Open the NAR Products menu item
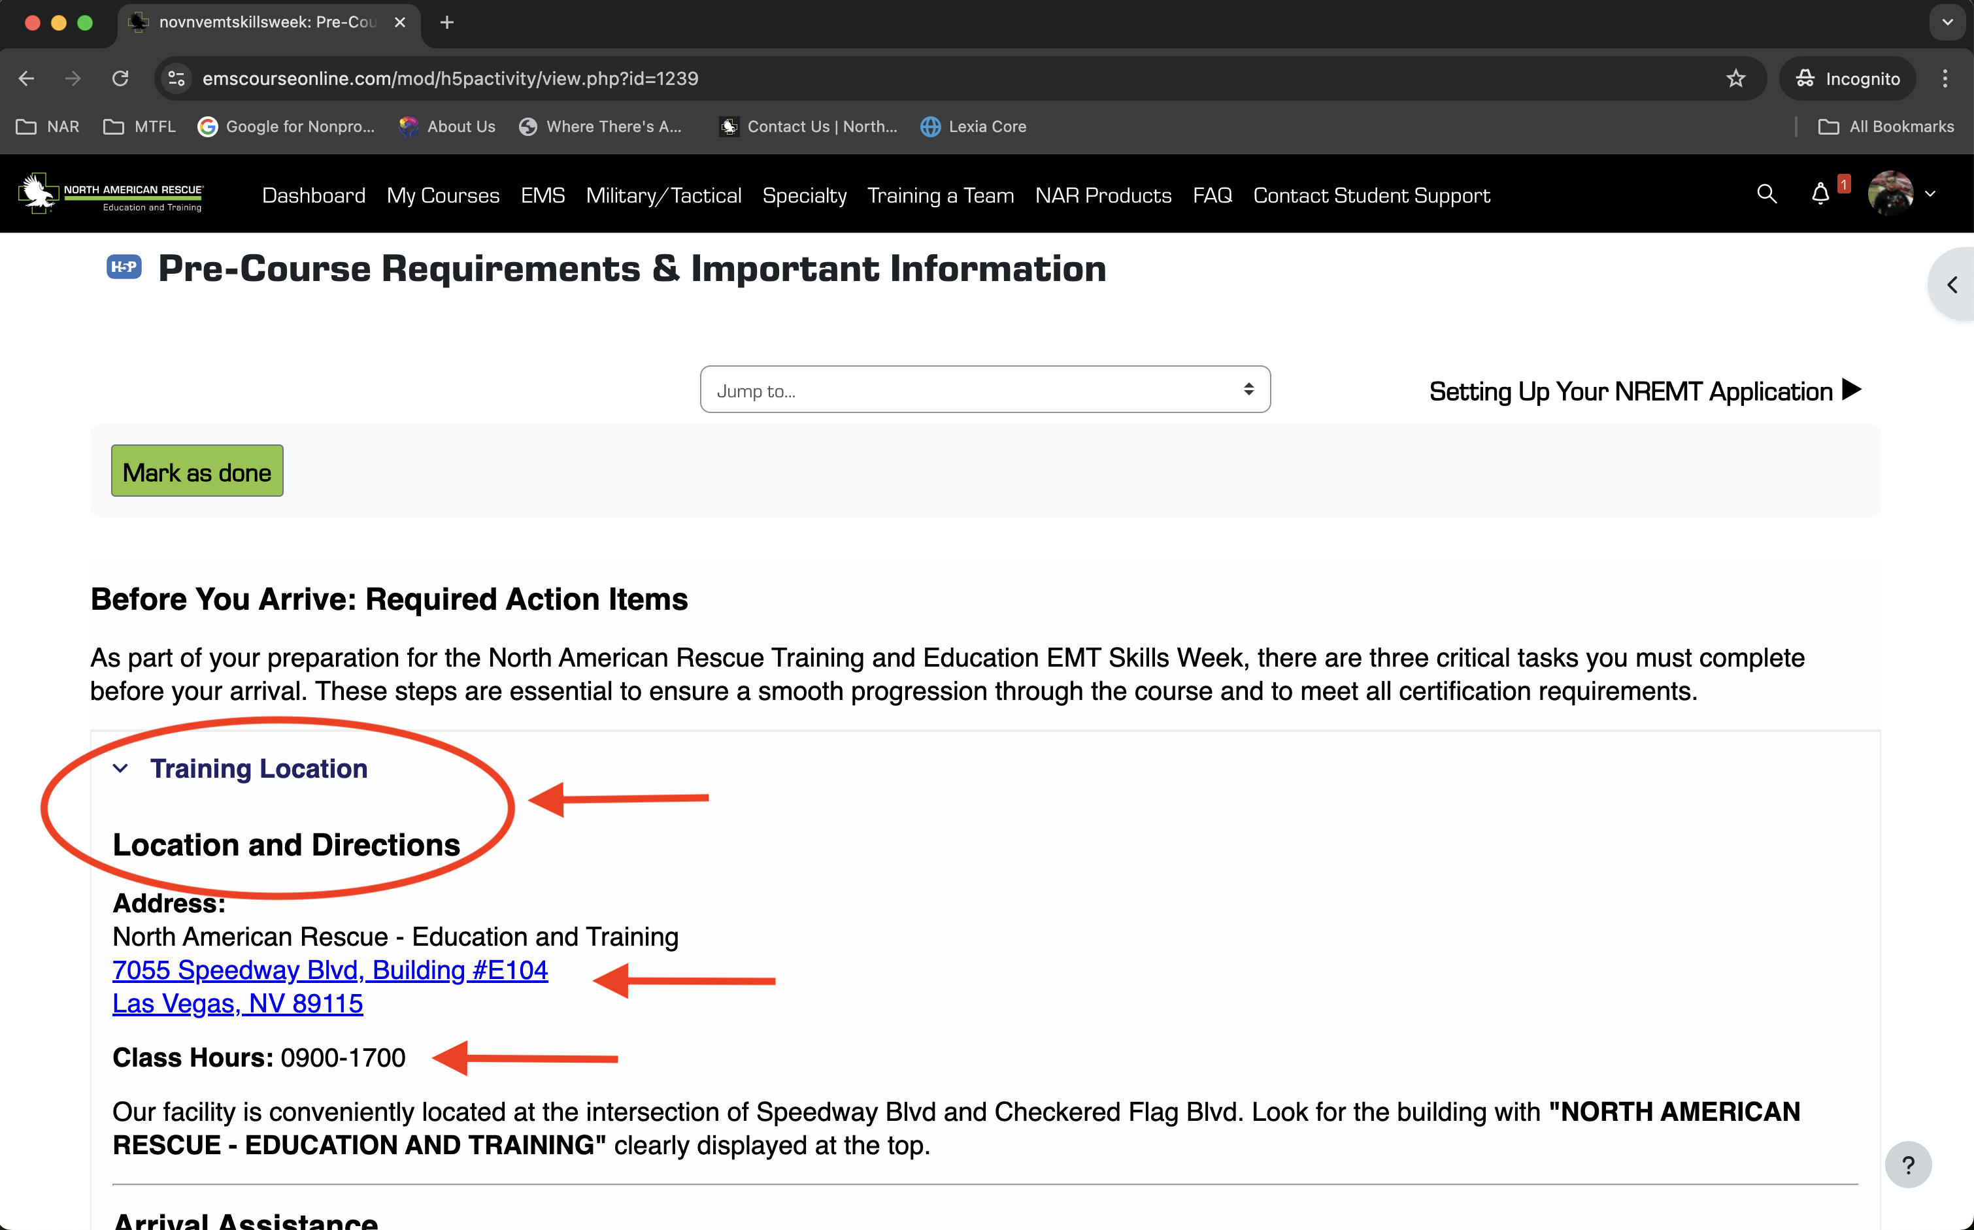 click(x=1103, y=195)
